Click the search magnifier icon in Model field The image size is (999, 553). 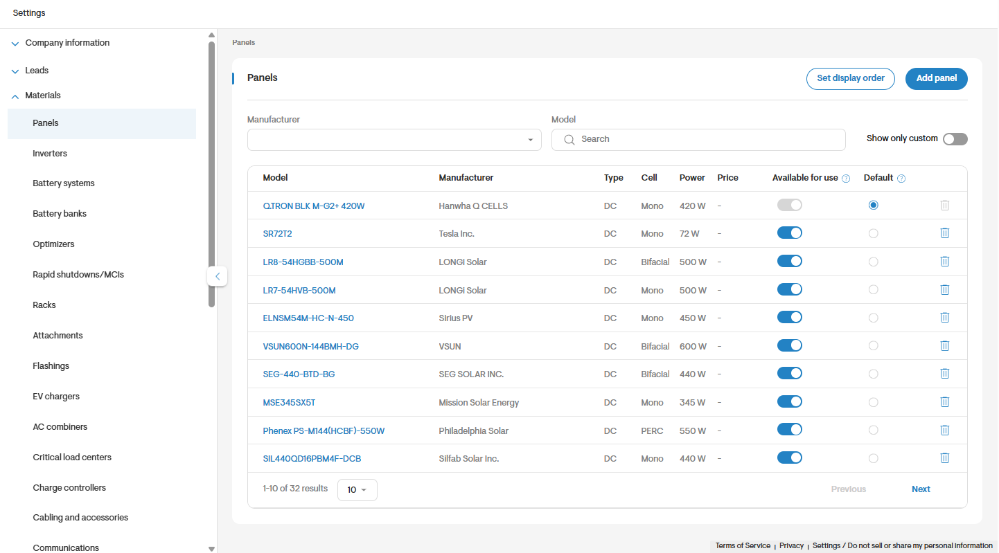pos(569,139)
